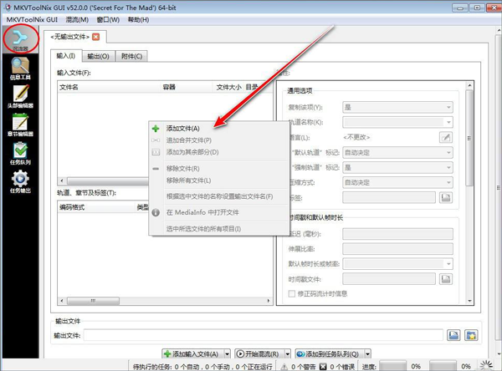This screenshot has height=371, width=502.
Task: Browse for timestamps file (时间戳文件) icon
Action: tap(446, 279)
